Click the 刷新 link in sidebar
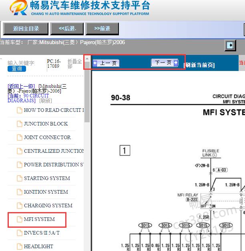Screen dimensions: 245x251 pos(46,101)
